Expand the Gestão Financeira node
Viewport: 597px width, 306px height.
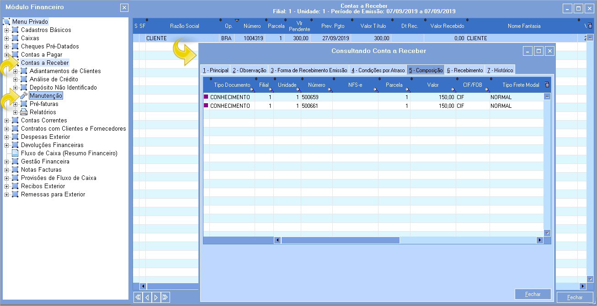[6, 162]
